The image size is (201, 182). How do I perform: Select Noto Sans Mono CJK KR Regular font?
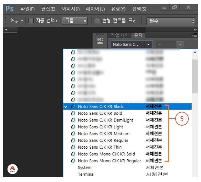pyautogui.click(x=127, y=161)
